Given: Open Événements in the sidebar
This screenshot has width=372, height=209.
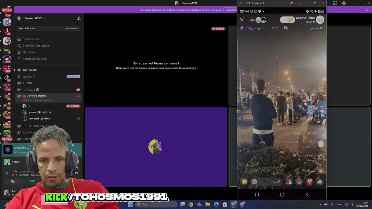Looking at the screenshot, I should coord(31,39).
